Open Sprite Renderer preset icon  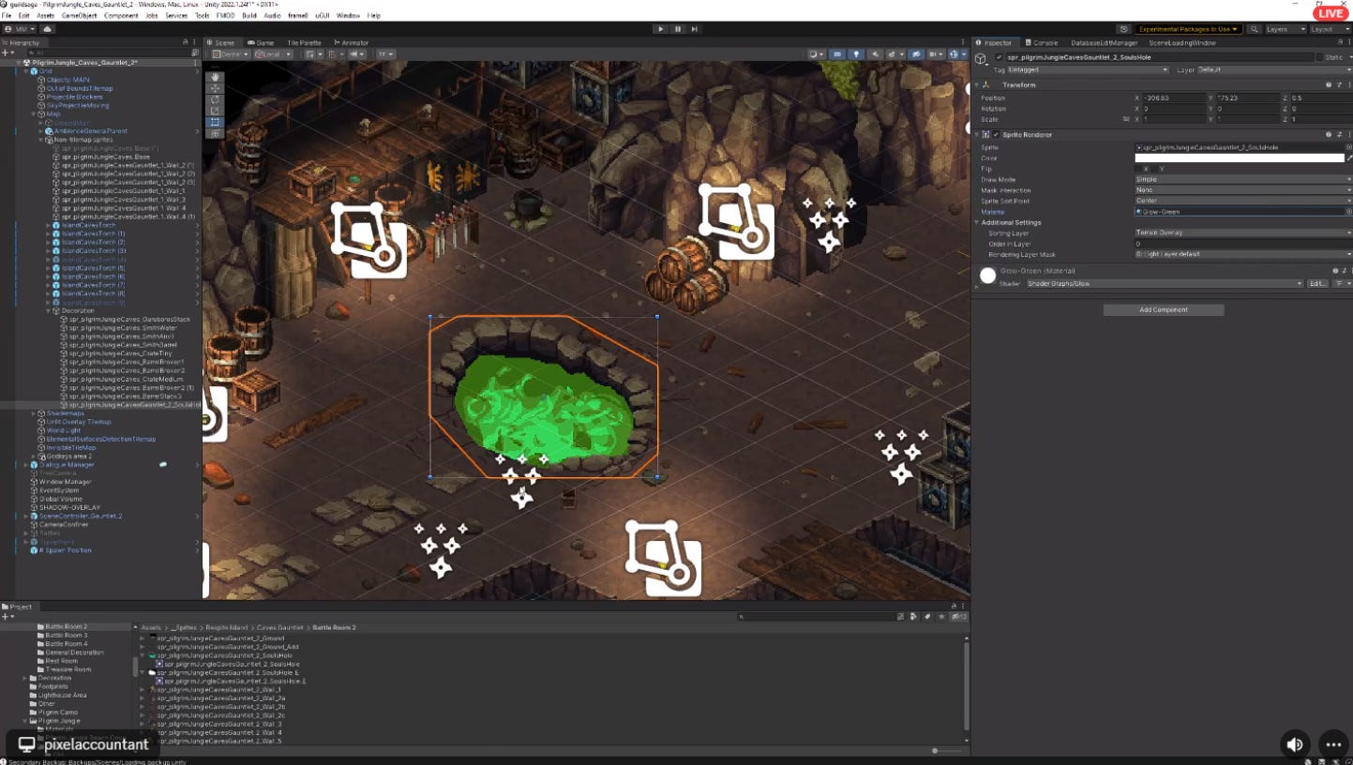1339,134
